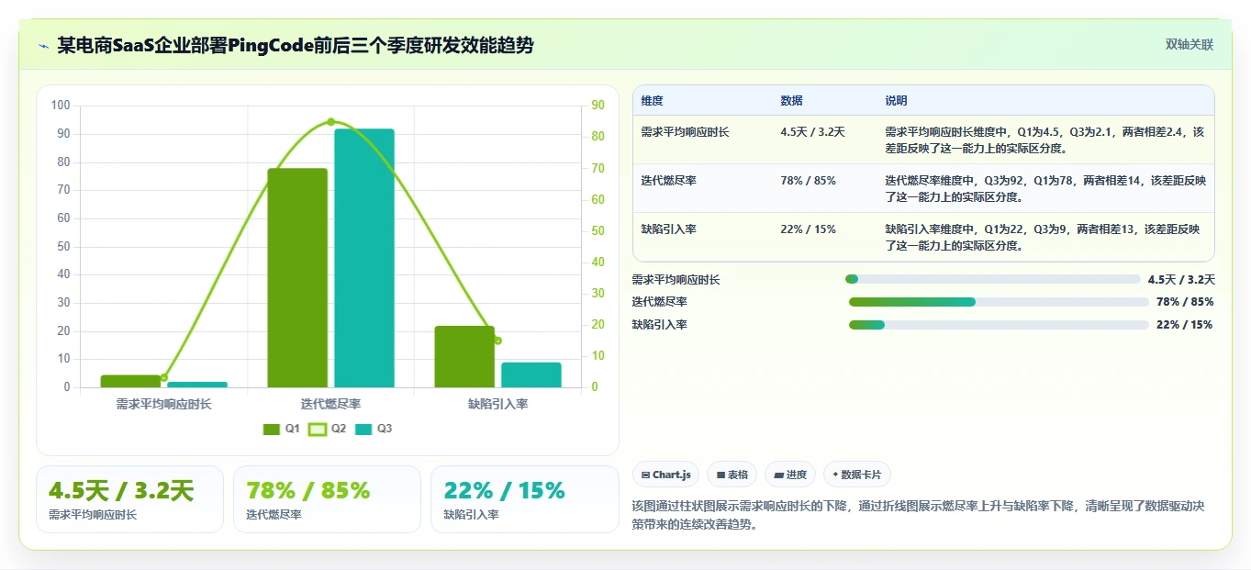
Task: Click the 缺陷引入率 progress bar
Action: [999, 325]
